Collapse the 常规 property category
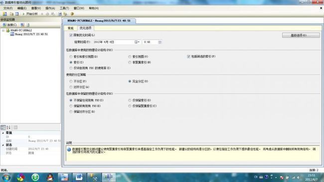This screenshot has height=182, width=324. point(3,133)
